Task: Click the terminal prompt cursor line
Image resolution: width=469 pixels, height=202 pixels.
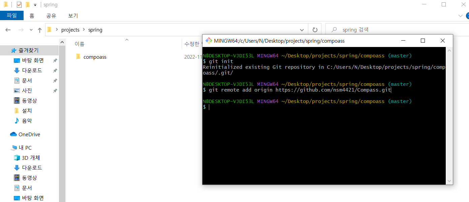Action: point(206,107)
